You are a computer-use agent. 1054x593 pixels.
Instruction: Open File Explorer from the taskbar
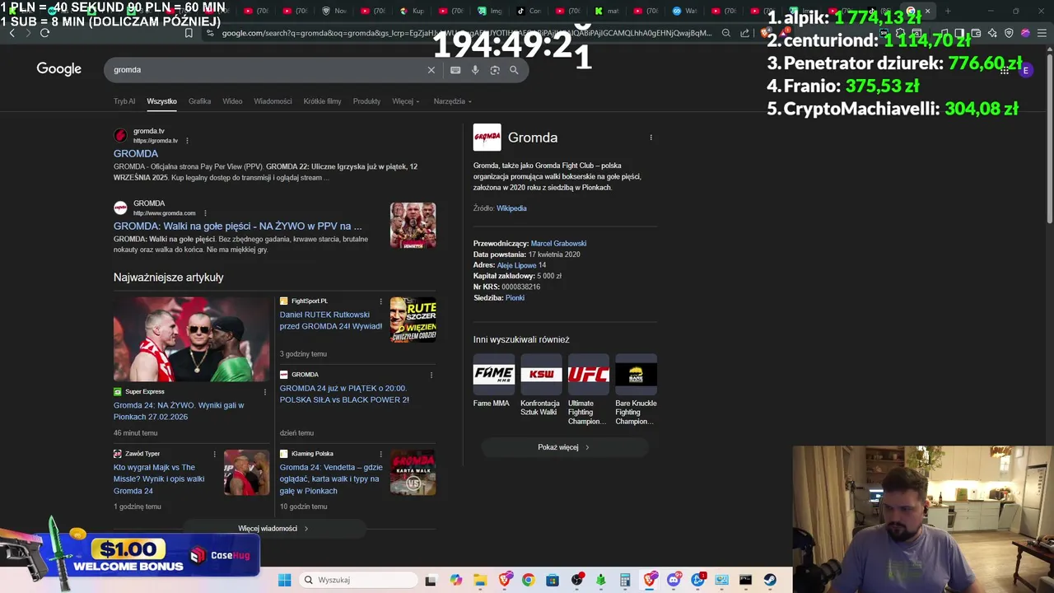[480, 580]
